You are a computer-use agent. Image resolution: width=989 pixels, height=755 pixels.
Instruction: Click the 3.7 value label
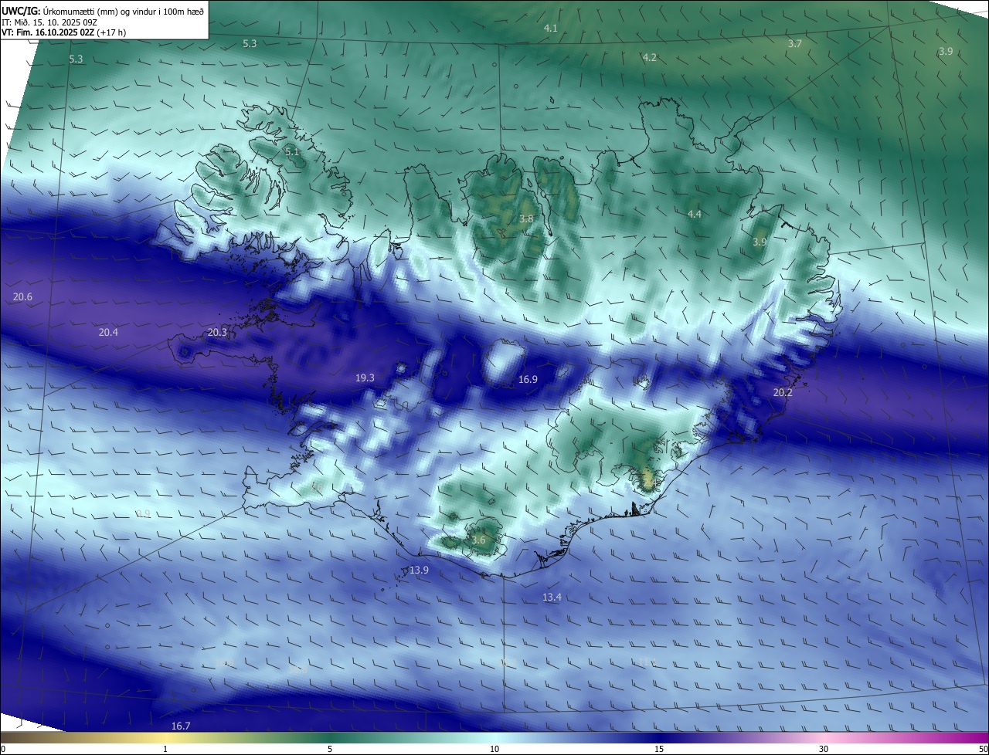(x=794, y=43)
